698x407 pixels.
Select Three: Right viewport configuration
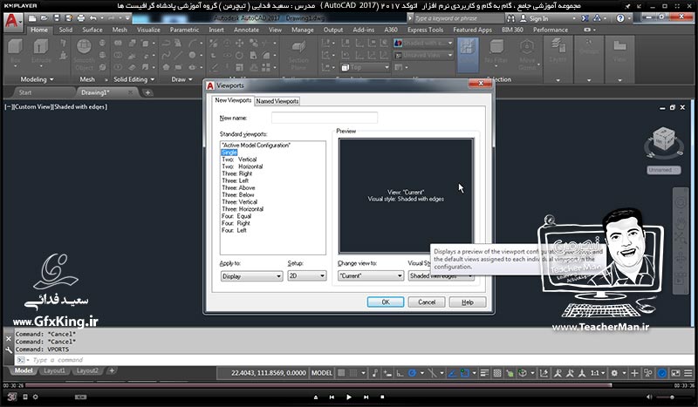pyautogui.click(x=236, y=173)
